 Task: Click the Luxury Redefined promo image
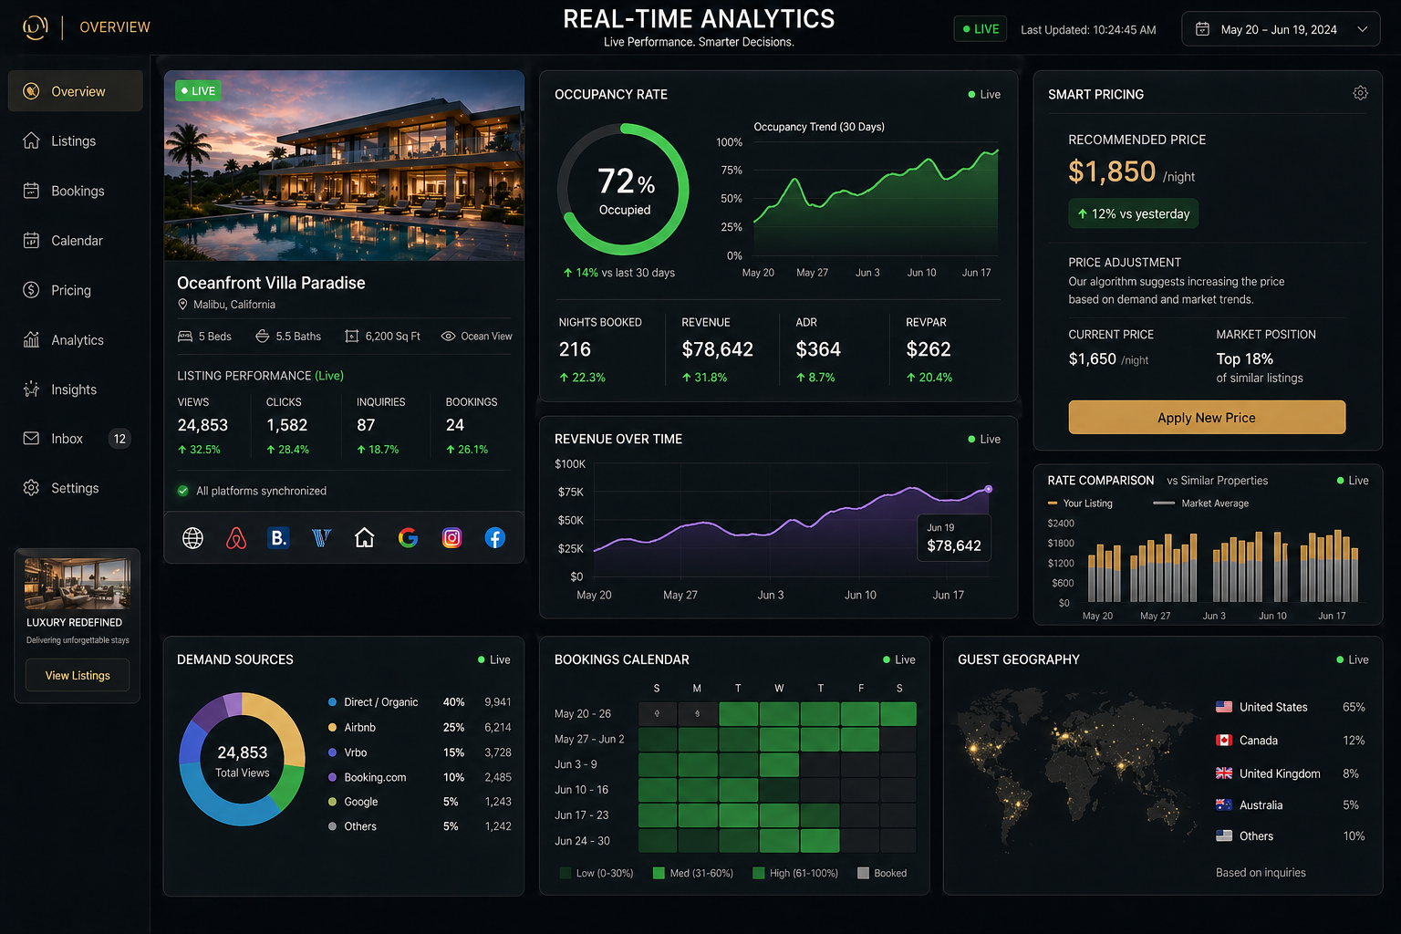click(78, 583)
